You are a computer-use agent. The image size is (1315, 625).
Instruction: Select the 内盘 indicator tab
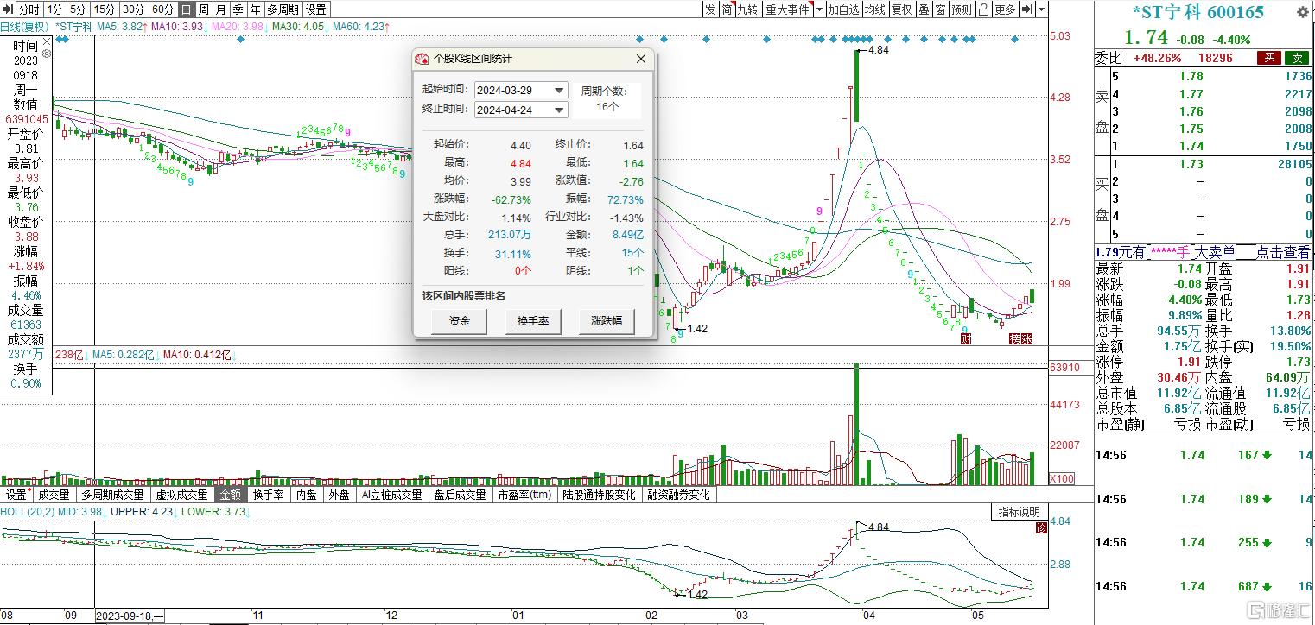tap(307, 495)
